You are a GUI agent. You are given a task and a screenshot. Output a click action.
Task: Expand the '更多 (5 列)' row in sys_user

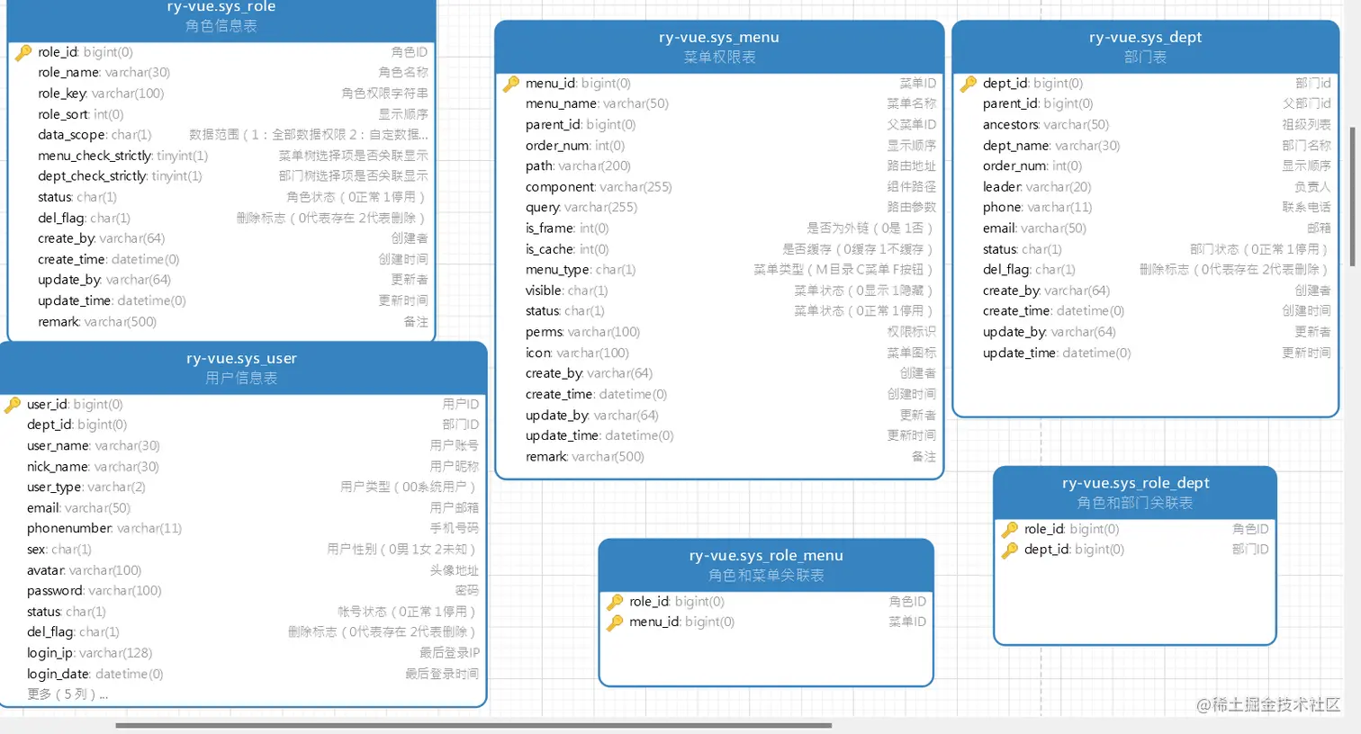click(68, 694)
